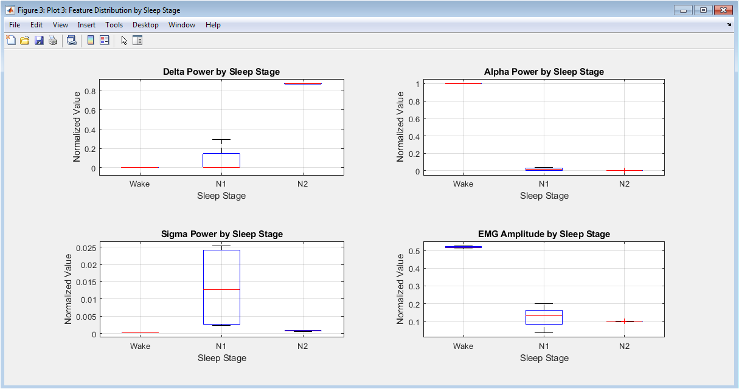Screen dimensions: 739x389
Task: Expand the Insert menu
Action: 86,25
